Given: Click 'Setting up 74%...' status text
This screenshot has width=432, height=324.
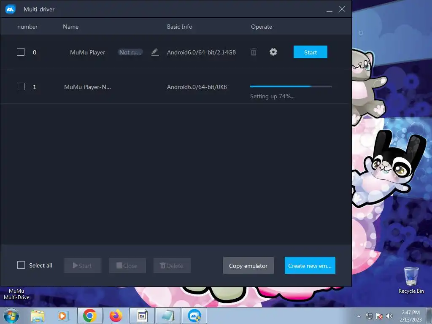Looking at the screenshot, I should [272, 97].
